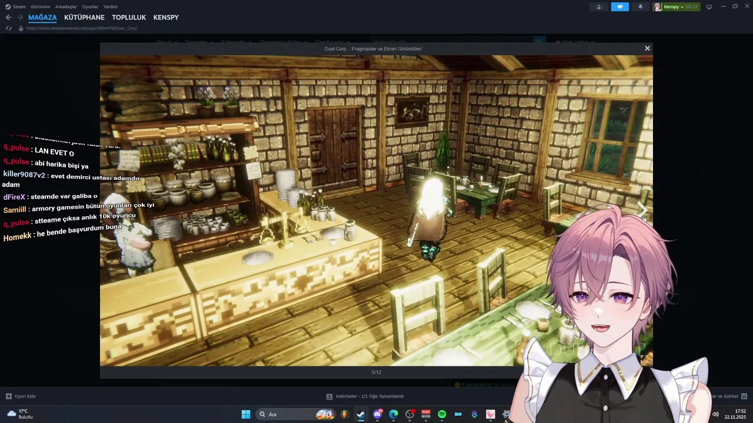Screen dimensions: 753x423
Task: Open the Kenspy profile avatar
Action: [x=657, y=6]
